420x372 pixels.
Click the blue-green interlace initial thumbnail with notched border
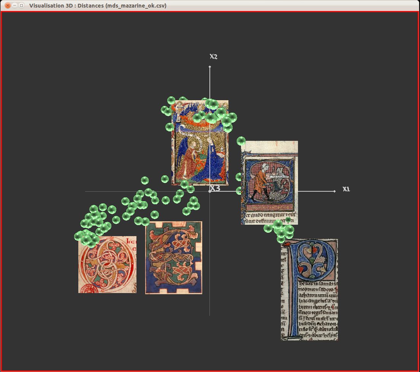click(174, 258)
